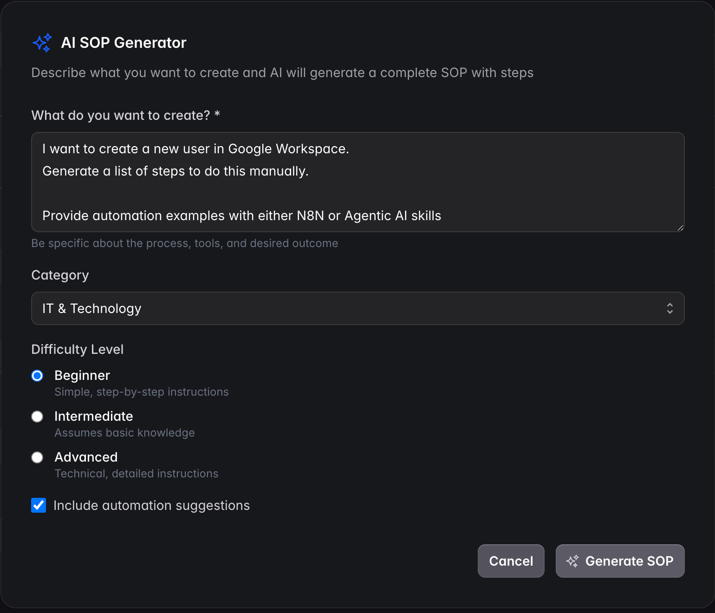Uncheck Include automation suggestions checkbox

[39, 505]
